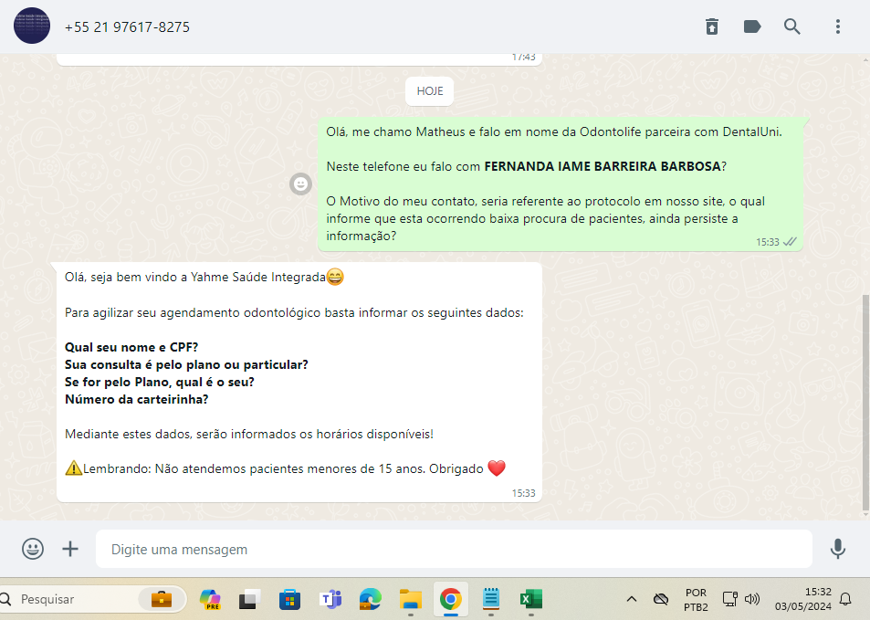Click the plus attach button
Screen dimensions: 870x620
tap(70, 549)
